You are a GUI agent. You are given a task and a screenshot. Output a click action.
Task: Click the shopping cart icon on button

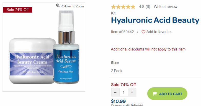coord(154,94)
